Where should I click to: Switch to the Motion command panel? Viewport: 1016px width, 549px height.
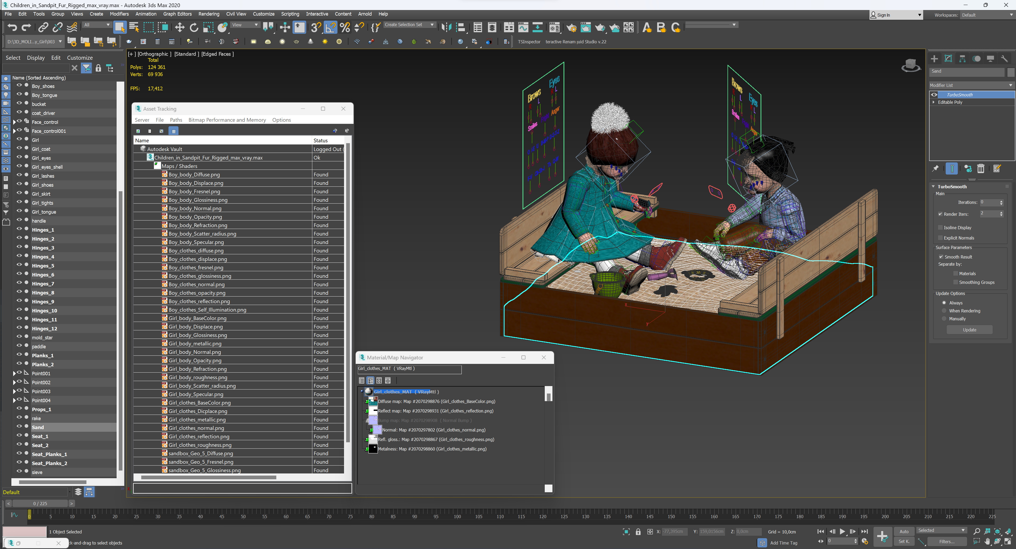[x=977, y=59]
